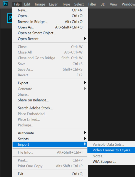Click the Print One Copy entry
Image resolution: width=135 pixels, height=177 pixels.
click(50, 166)
